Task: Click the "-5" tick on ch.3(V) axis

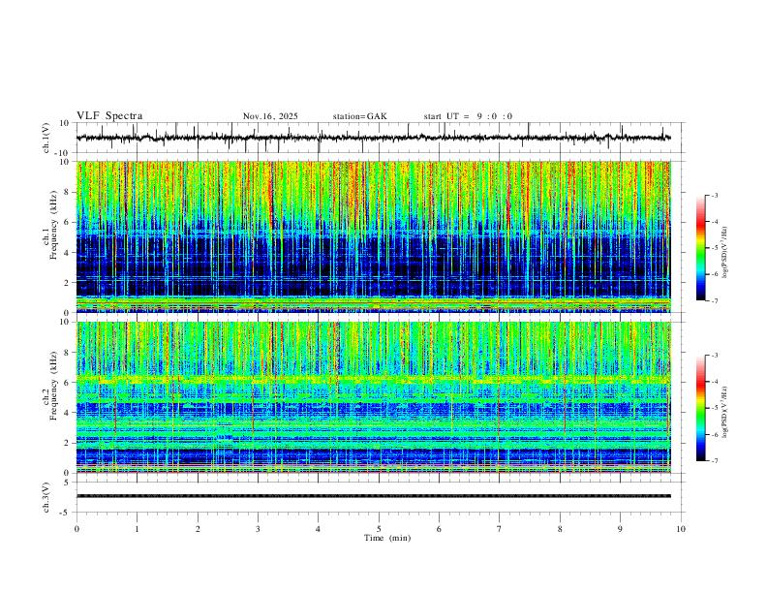Action: tap(66, 513)
